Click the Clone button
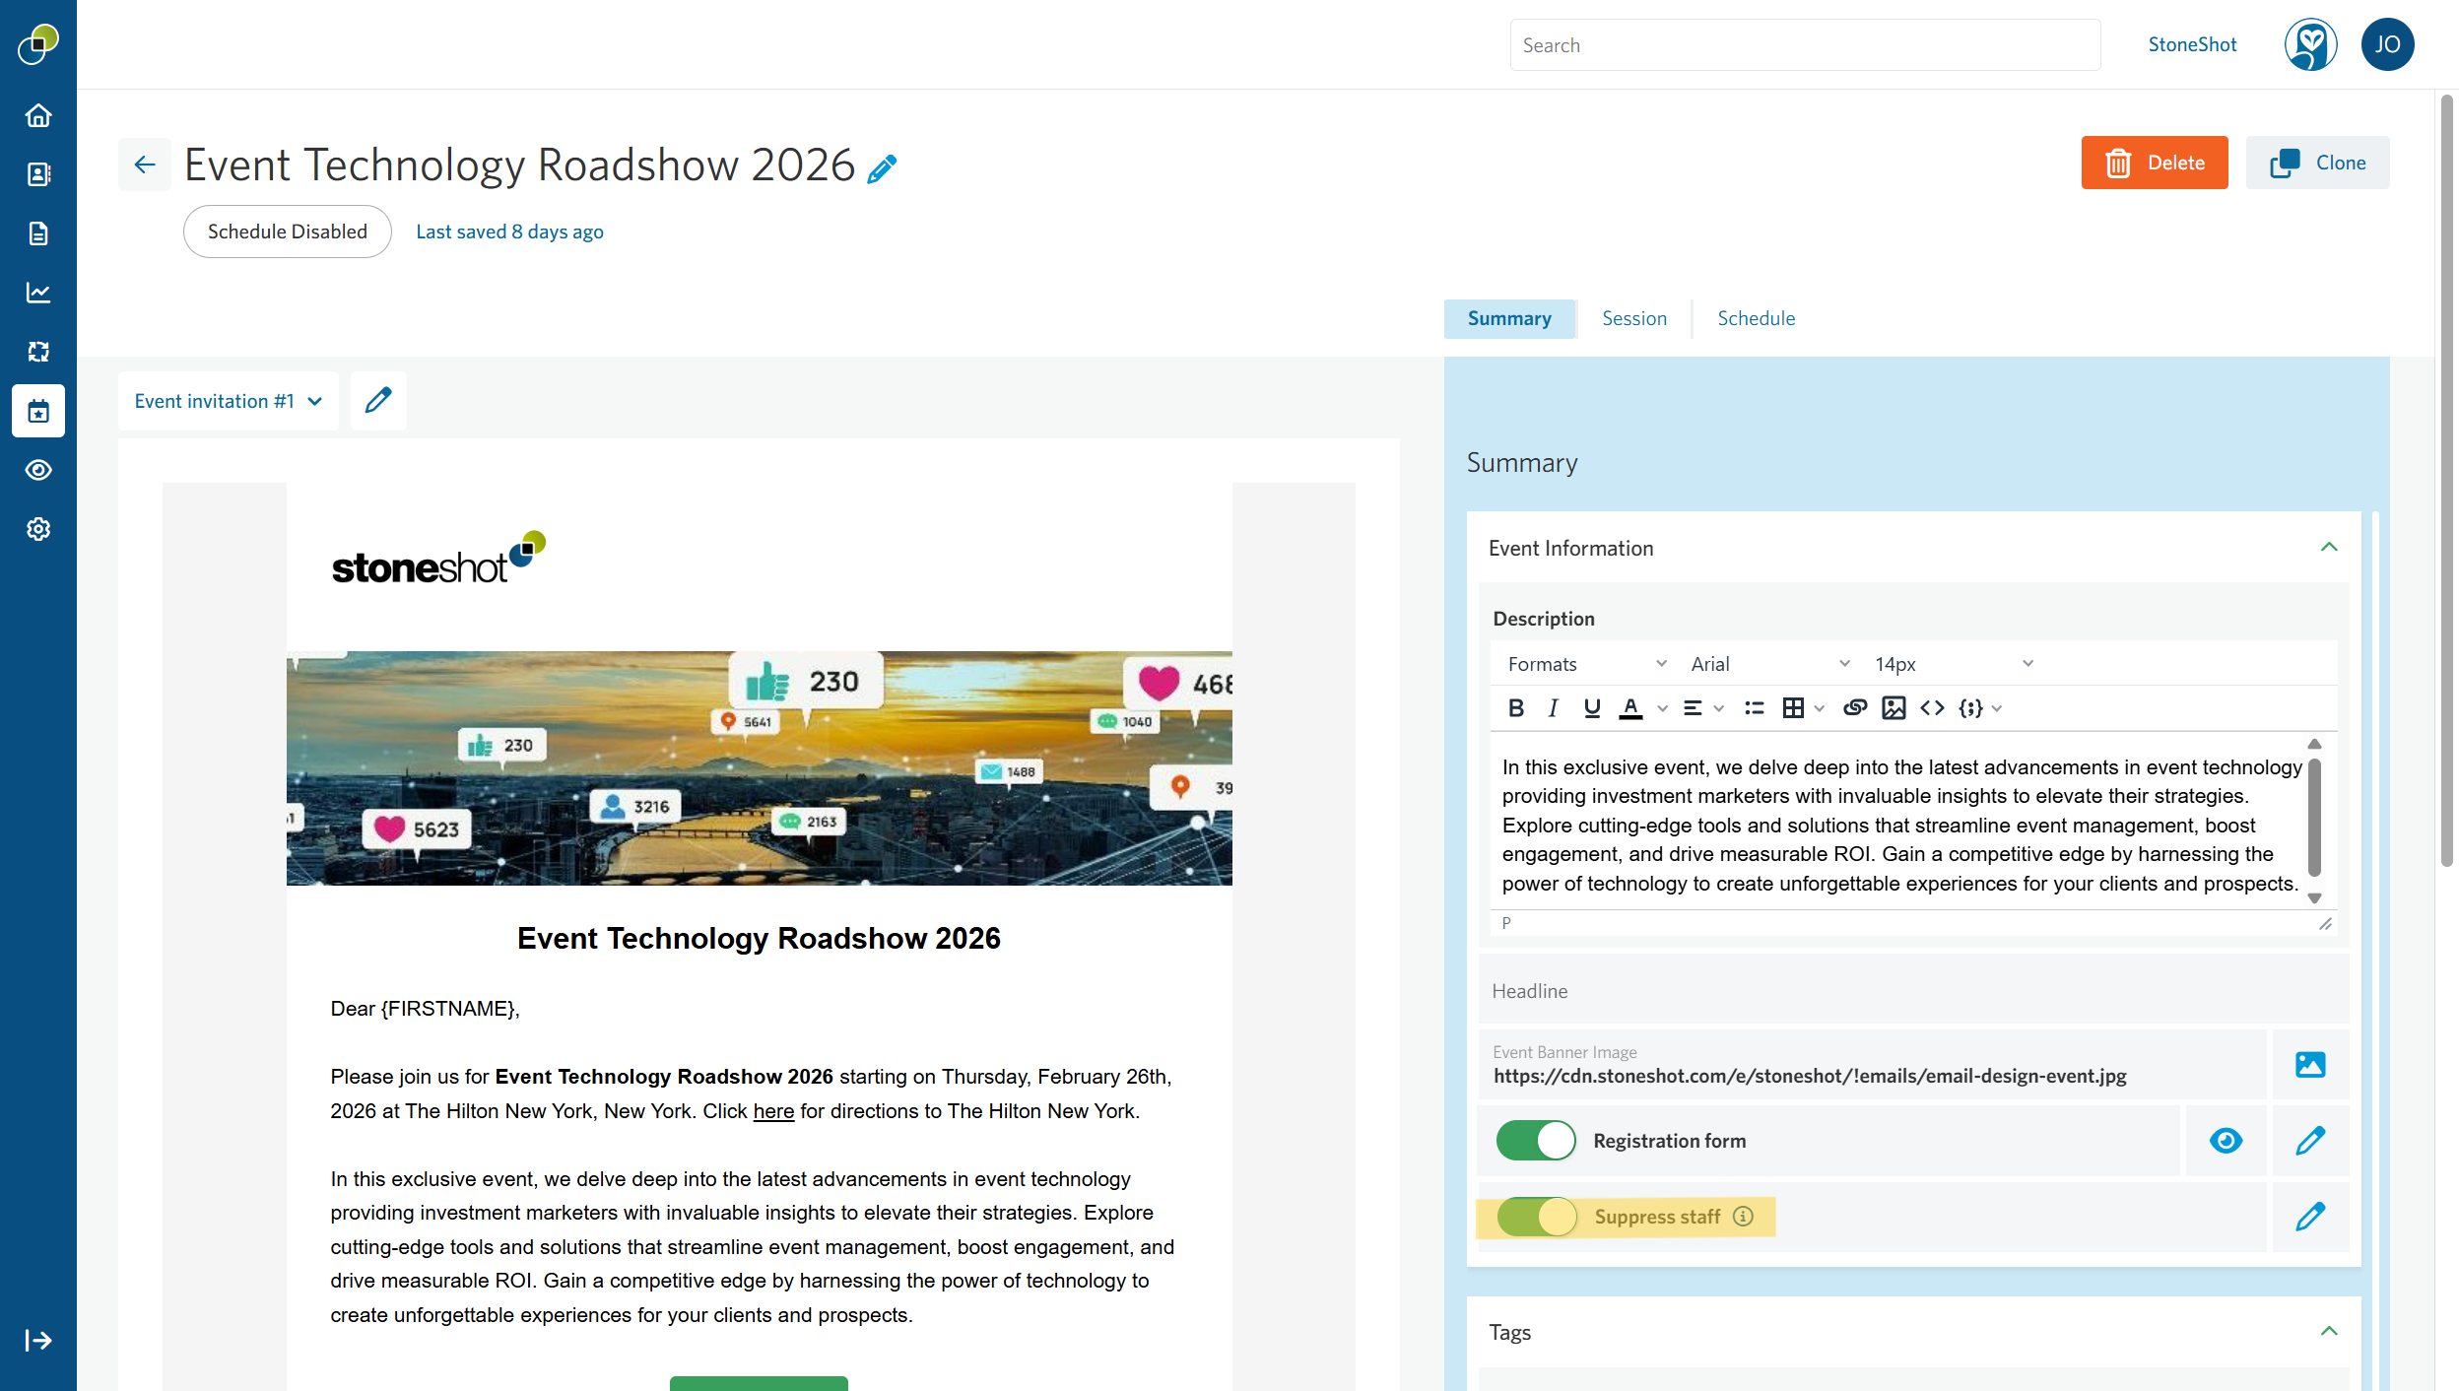2459x1391 pixels. coord(2317,163)
